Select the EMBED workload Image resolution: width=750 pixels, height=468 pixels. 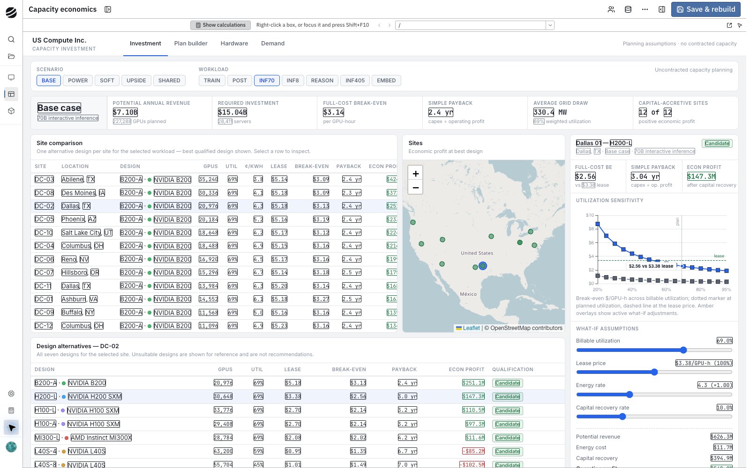386,80
